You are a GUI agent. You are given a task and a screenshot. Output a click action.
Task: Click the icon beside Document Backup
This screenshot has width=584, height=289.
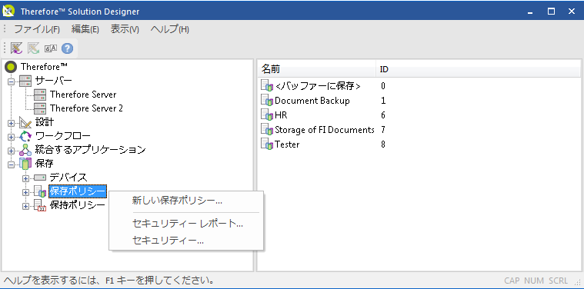tap(268, 101)
